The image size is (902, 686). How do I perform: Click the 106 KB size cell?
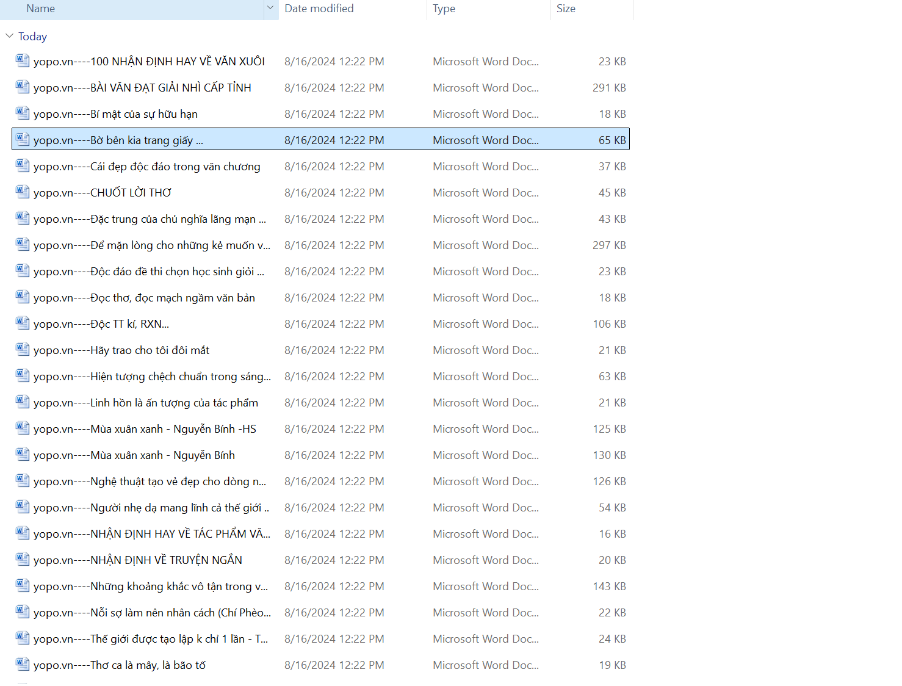pyautogui.click(x=609, y=324)
